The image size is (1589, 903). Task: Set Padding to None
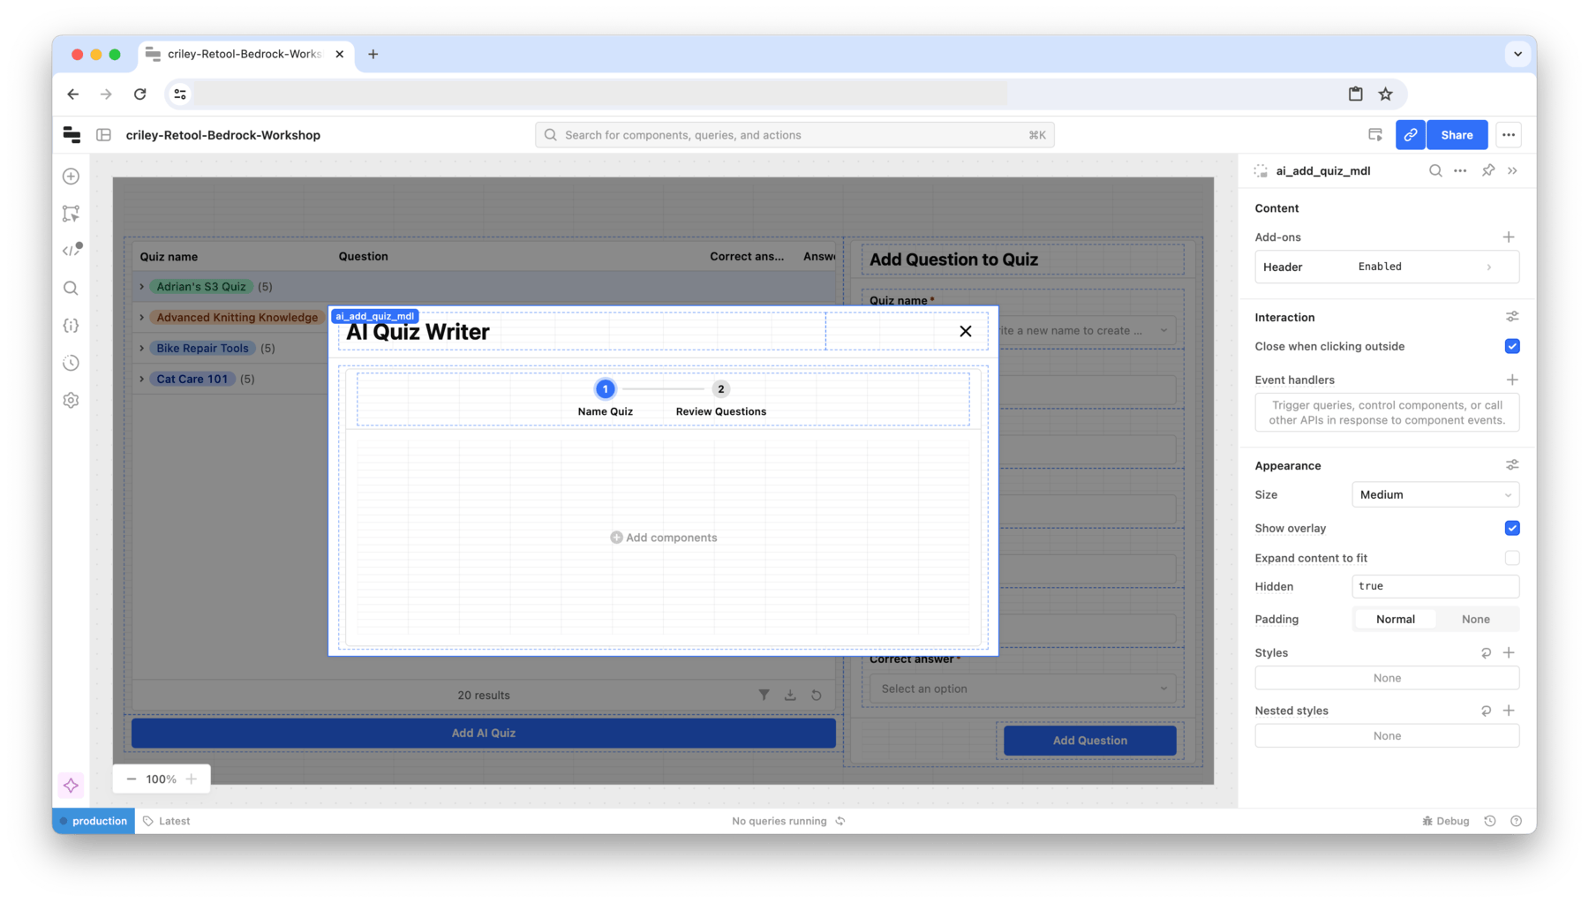1475,620
